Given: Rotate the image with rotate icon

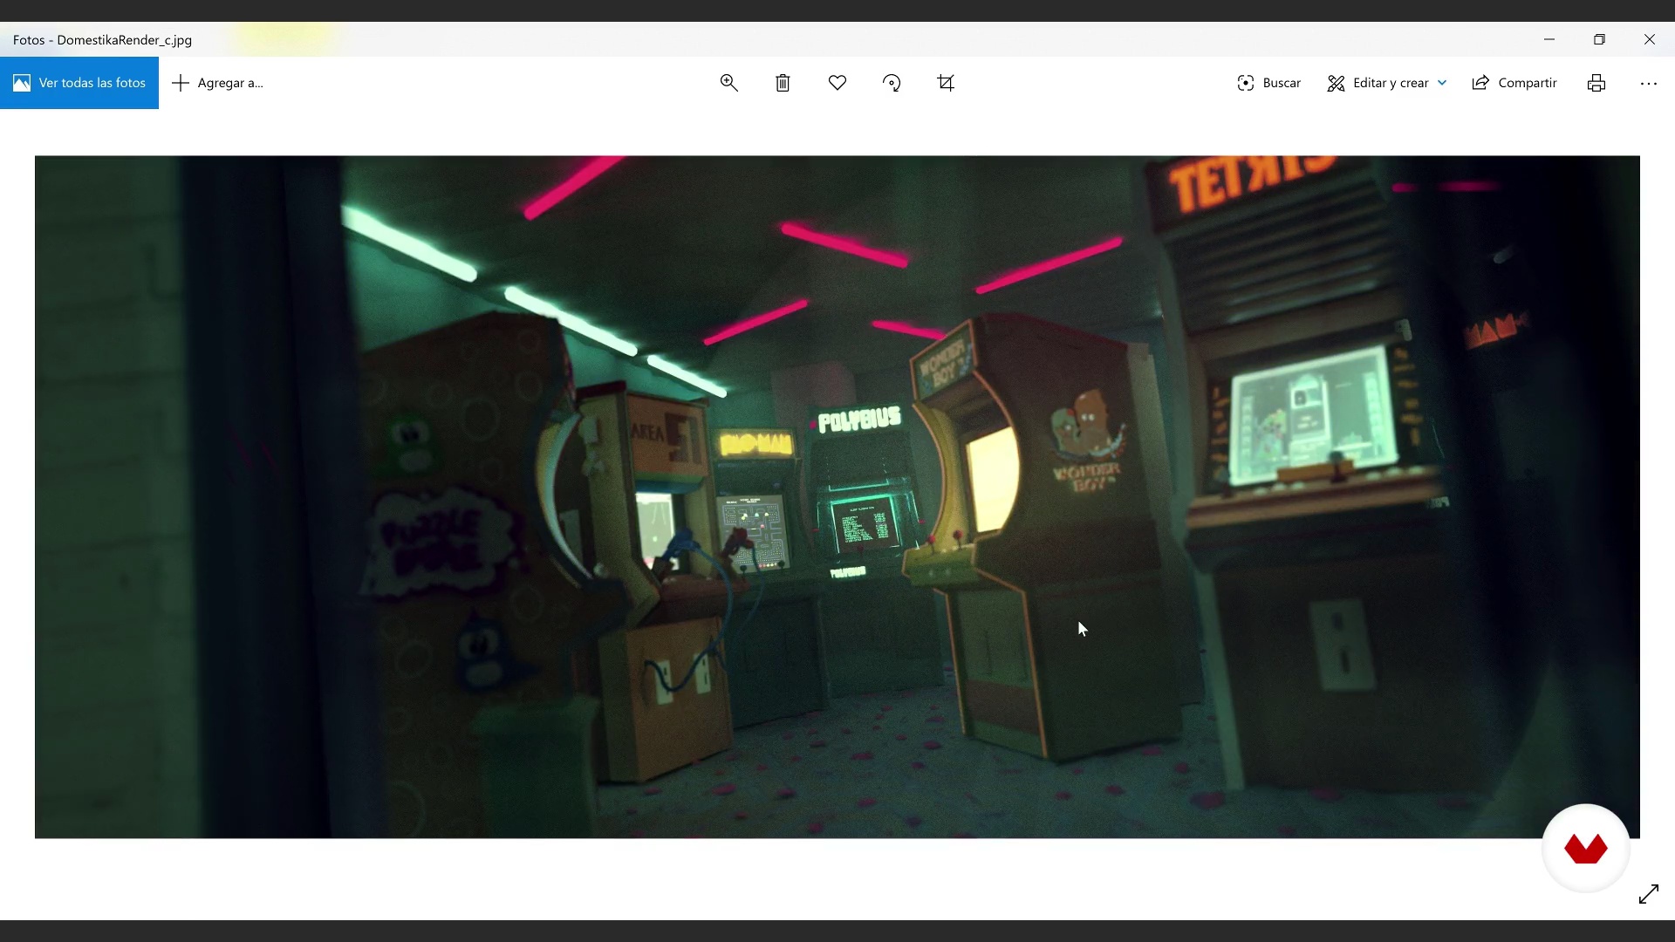Looking at the screenshot, I should tap(892, 83).
